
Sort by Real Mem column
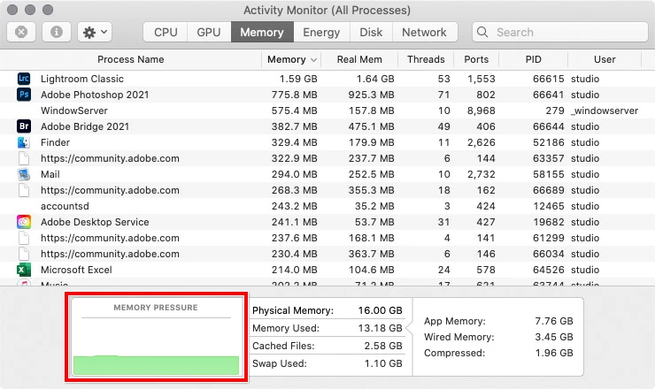[359, 59]
